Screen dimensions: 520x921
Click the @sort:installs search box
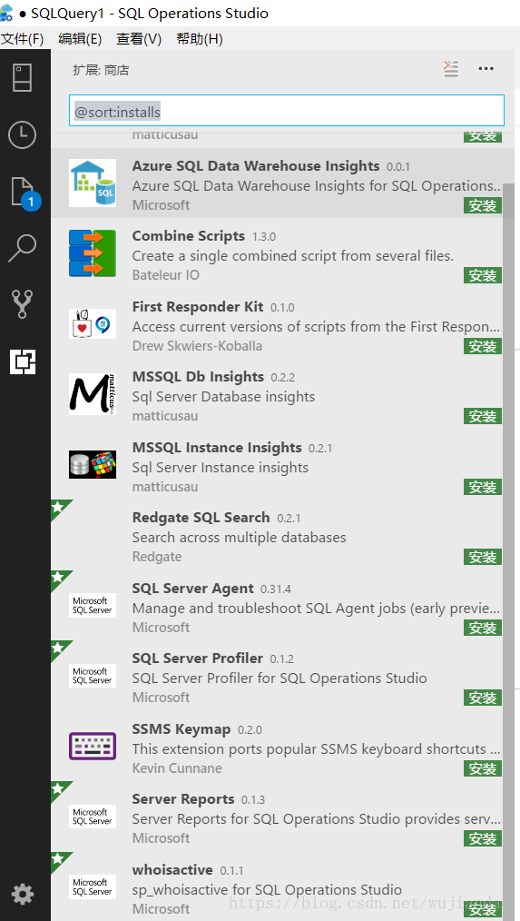(287, 111)
